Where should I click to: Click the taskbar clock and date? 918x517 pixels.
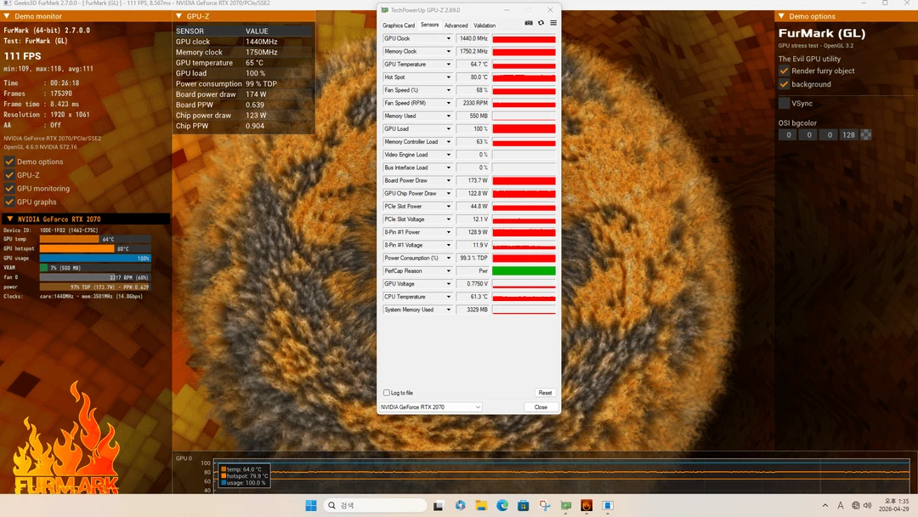tap(894, 505)
